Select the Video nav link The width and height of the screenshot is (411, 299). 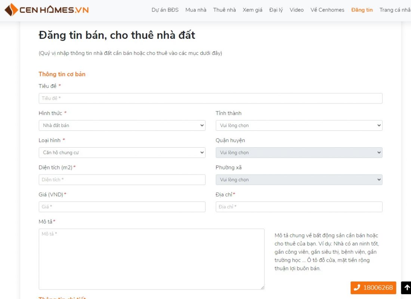(x=297, y=10)
